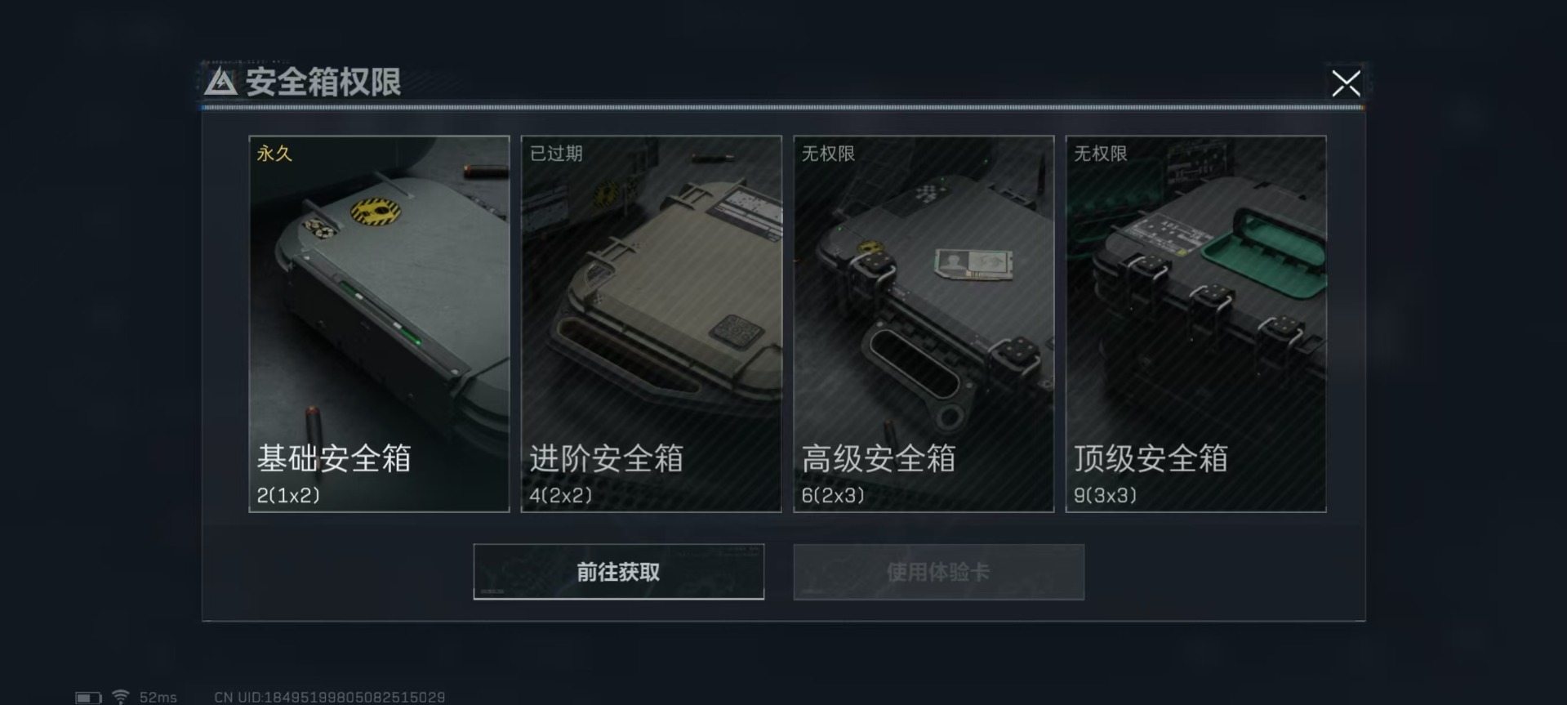
Task: Click the 2(1x2) capacity text
Action: [288, 495]
